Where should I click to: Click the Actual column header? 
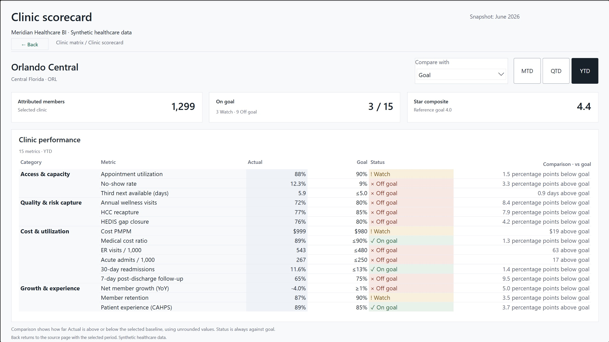pos(255,162)
